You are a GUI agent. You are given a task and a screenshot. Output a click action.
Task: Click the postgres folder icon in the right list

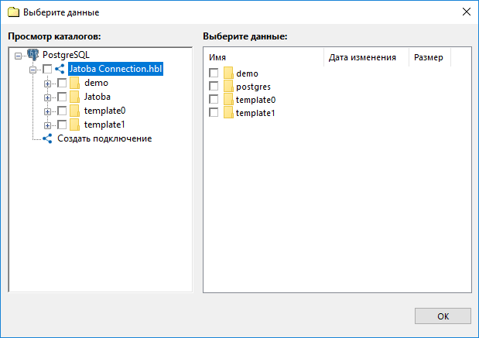point(228,87)
